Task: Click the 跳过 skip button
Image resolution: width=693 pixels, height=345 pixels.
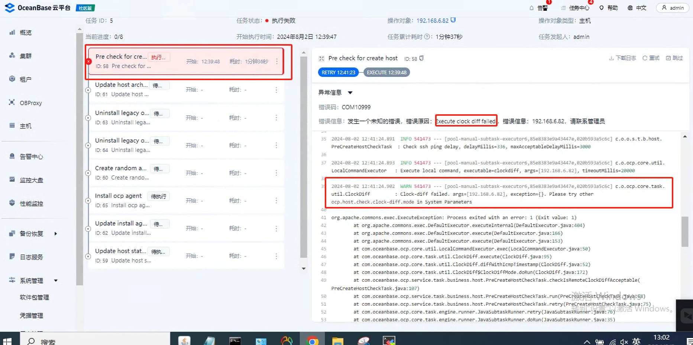Action: (x=674, y=58)
